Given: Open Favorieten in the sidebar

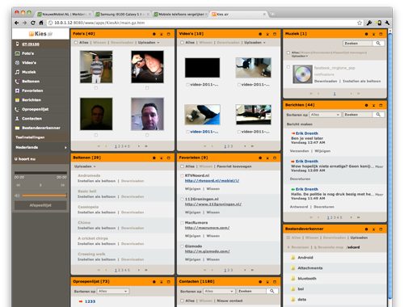Looking at the screenshot, I should coord(32,90).
